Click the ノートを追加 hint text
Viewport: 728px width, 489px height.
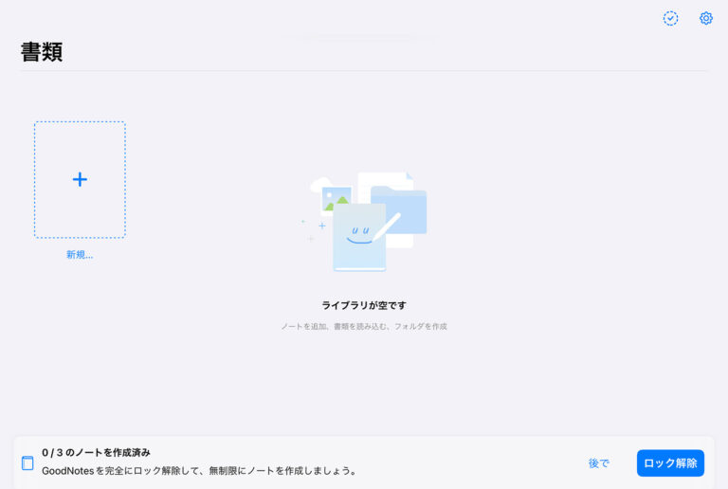pyautogui.click(x=363, y=326)
